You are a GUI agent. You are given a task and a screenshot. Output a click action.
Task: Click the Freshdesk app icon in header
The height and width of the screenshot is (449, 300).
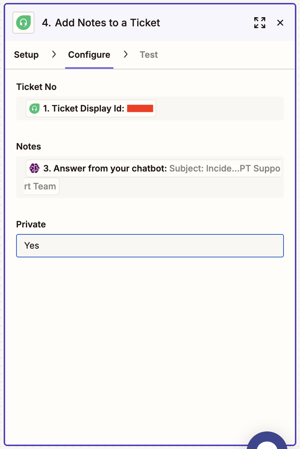(23, 23)
